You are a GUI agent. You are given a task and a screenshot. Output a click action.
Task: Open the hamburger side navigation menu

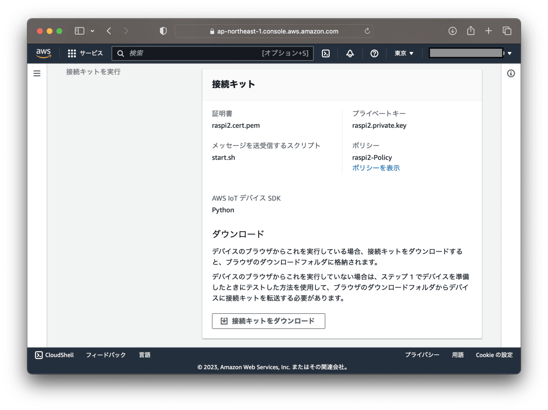37,73
